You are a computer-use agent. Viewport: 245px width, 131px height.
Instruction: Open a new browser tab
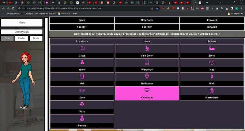point(207,3)
